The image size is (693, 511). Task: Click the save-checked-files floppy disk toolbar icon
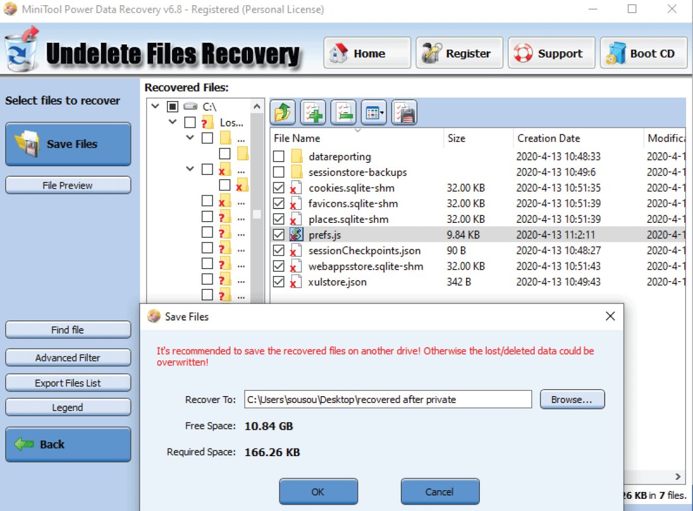click(404, 113)
